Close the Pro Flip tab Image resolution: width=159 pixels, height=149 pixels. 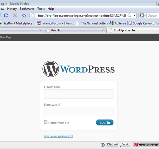pos(103,30)
